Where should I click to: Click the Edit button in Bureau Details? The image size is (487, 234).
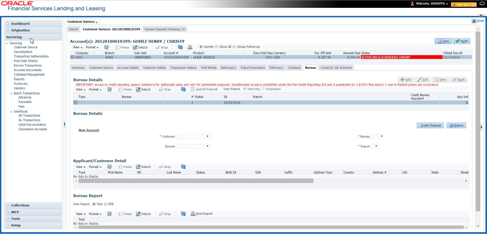tap(423, 80)
